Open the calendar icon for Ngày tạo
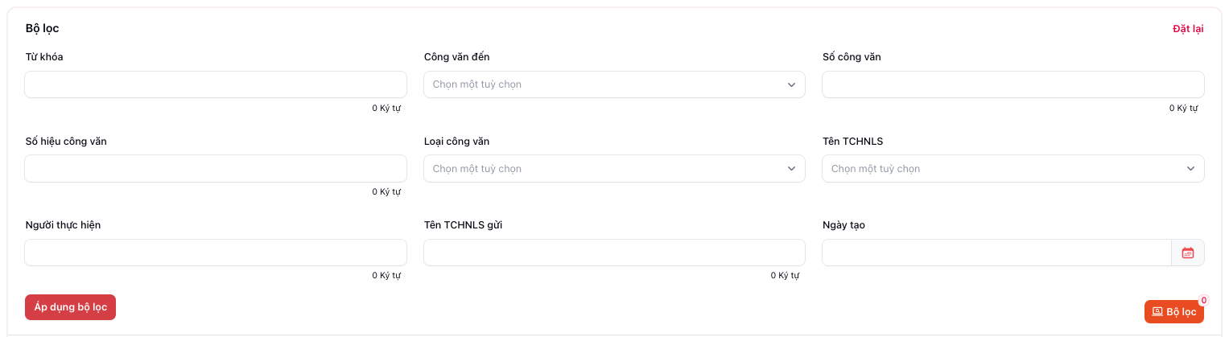Viewport: 1229px width, 337px height. pos(1188,253)
